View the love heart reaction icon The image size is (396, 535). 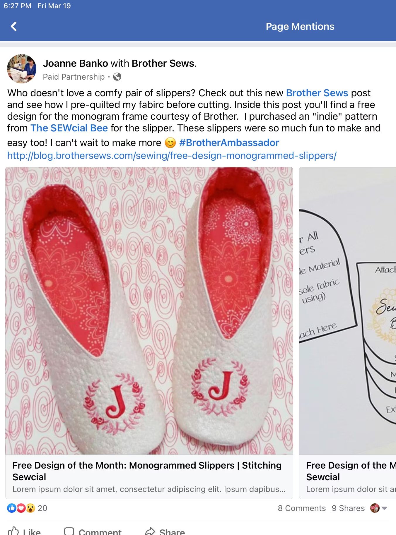pyautogui.click(x=21, y=508)
